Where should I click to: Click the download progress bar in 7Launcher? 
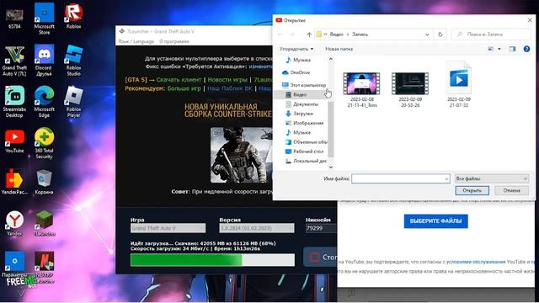click(x=212, y=260)
